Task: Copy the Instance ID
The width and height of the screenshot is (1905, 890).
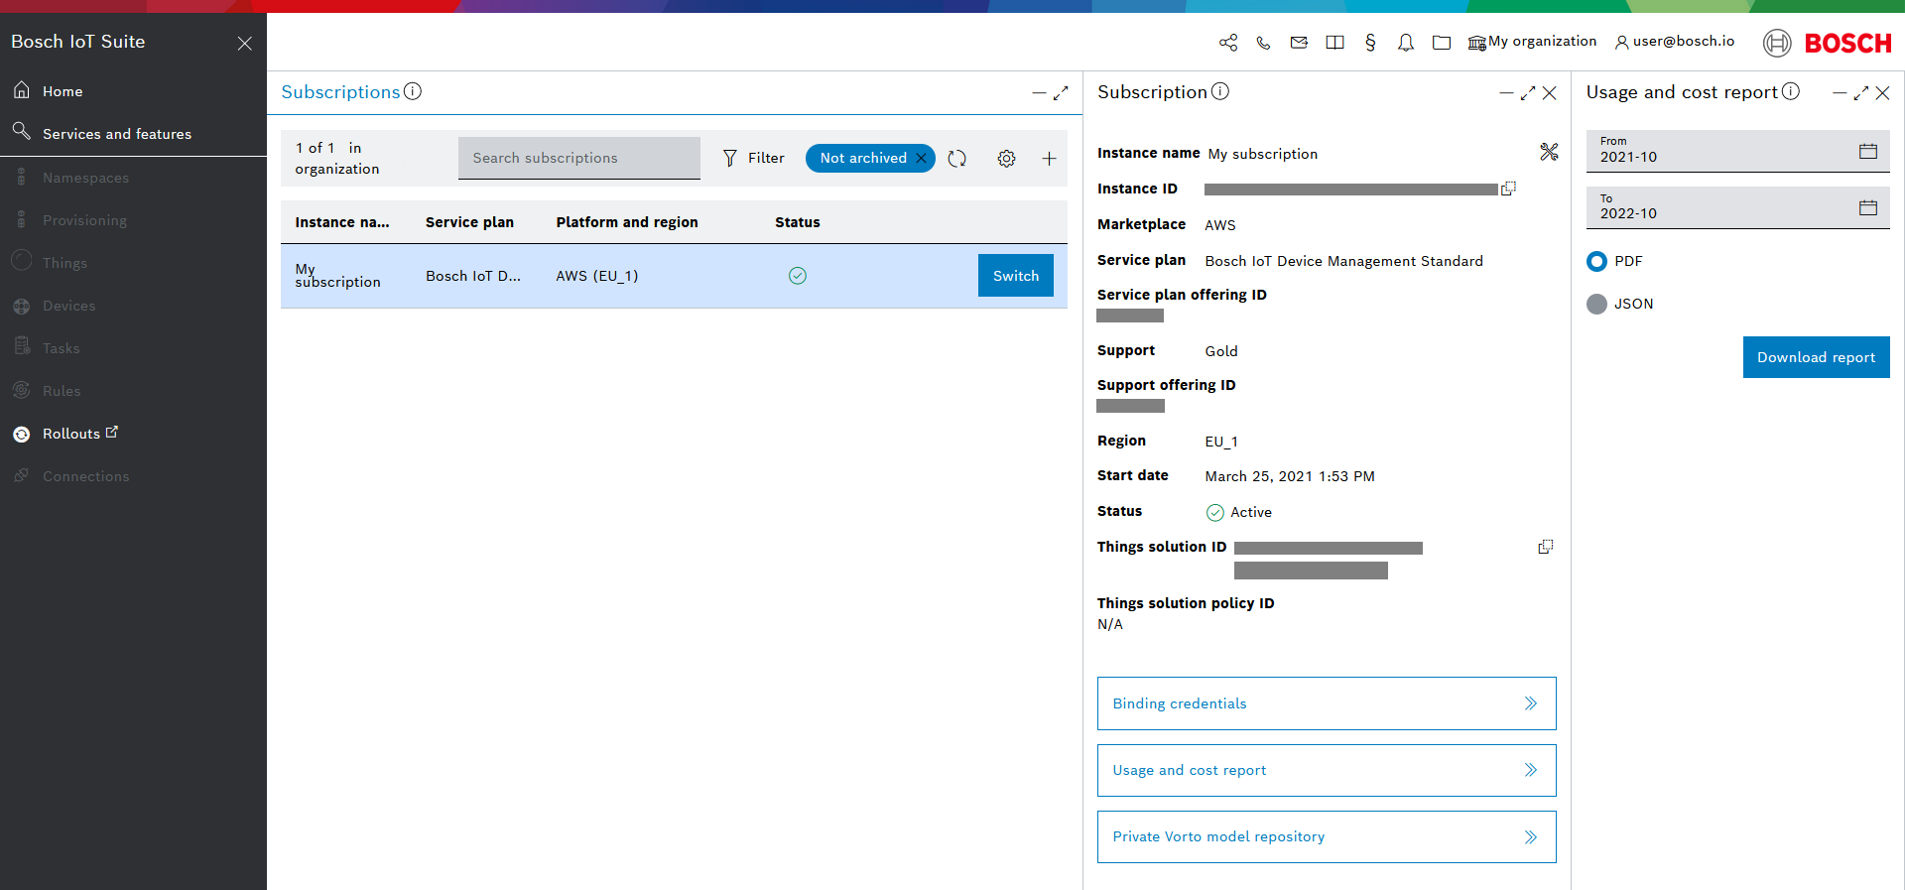Action: click(x=1508, y=189)
